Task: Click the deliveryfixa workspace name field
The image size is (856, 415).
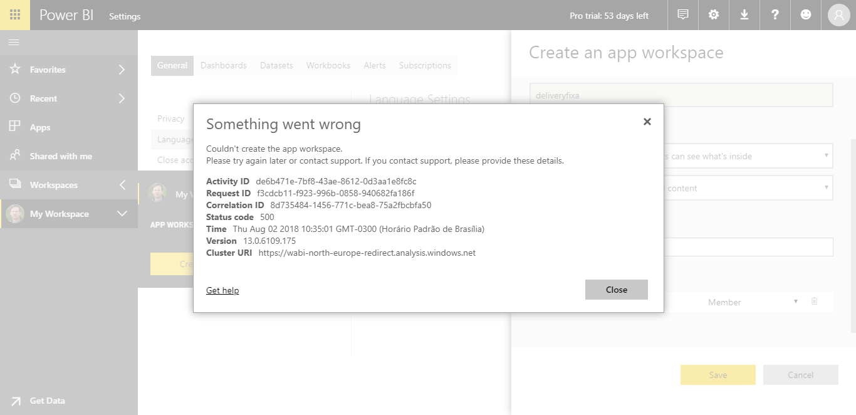Action: click(681, 95)
